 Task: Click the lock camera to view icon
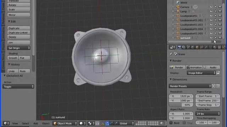click(162, 123)
